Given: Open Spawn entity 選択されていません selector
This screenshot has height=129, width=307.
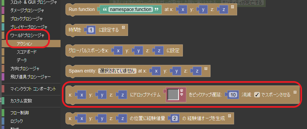Looking at the screenshot, I should point(117,71).
